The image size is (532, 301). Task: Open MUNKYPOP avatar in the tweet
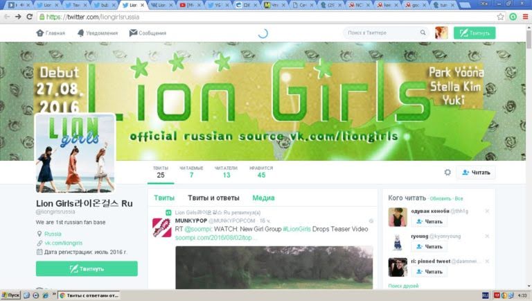point(162,227)
